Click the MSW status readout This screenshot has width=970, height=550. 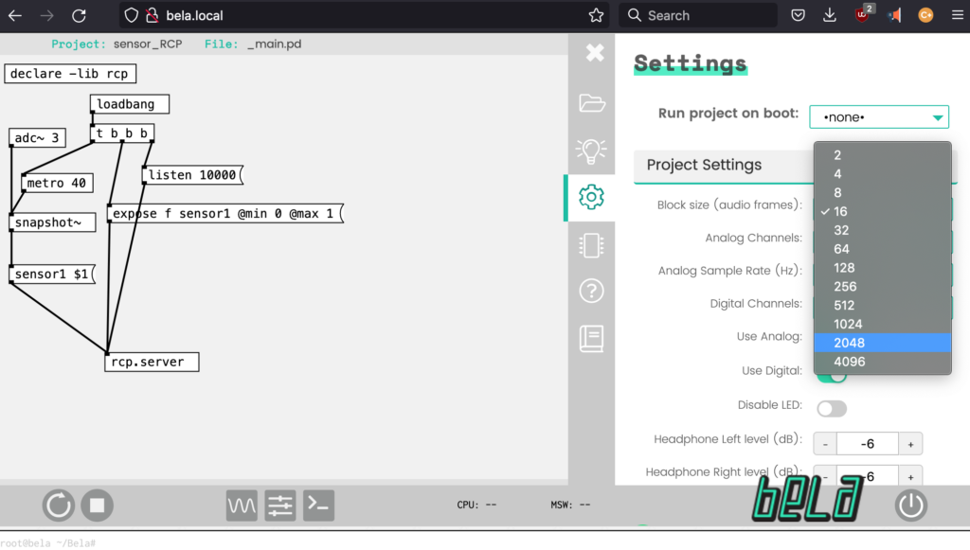pyautogui.click(x=570, y=505)
